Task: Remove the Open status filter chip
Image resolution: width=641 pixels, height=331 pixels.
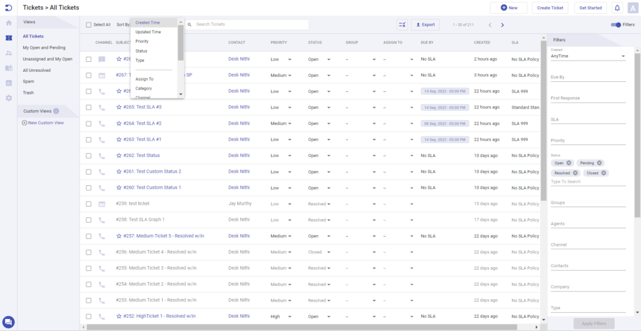Action: point(568,163)
